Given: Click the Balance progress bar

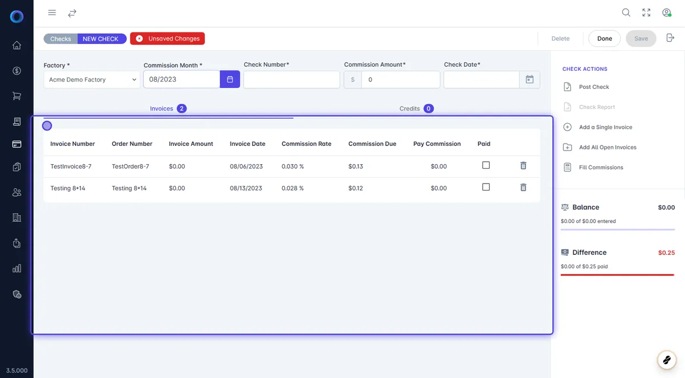Looking at the screenshot, I should point(618,230).
